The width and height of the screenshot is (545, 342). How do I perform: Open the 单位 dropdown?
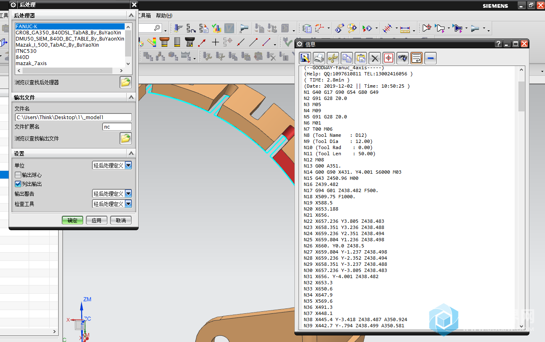coord(128,165)
